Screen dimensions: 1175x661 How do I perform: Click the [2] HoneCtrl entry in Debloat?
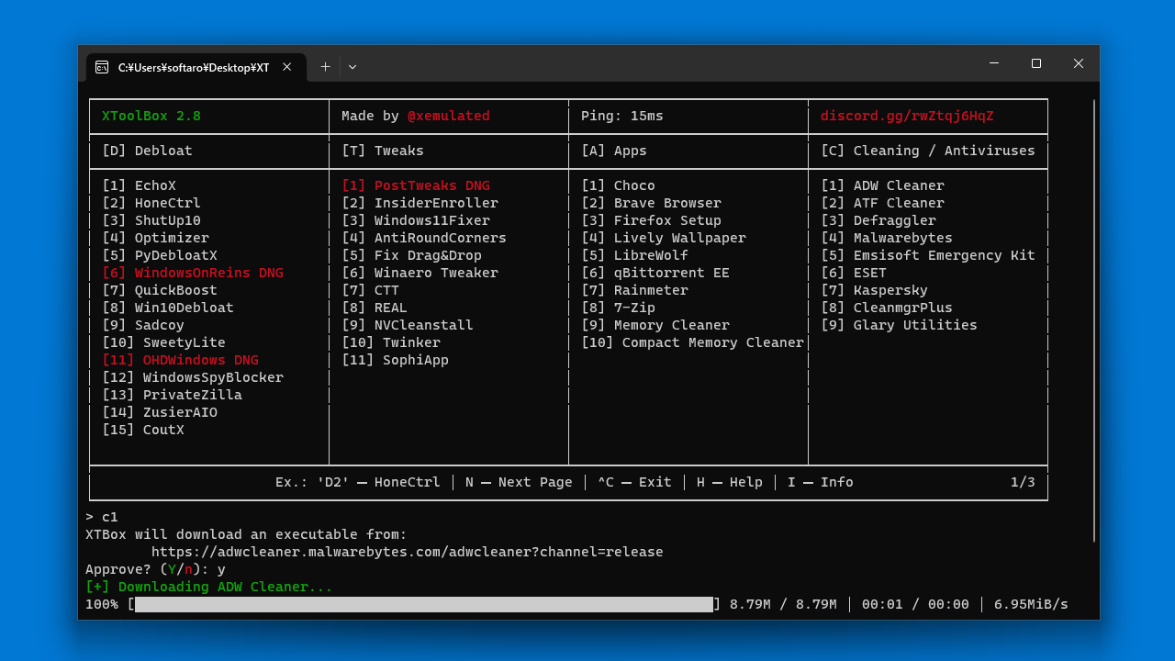click(x=151, y=203)
